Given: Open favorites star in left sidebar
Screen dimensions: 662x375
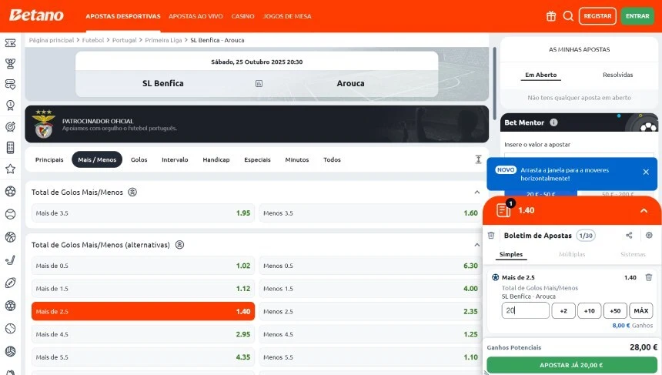Looking at the screenshot, I should click(10, 169).
